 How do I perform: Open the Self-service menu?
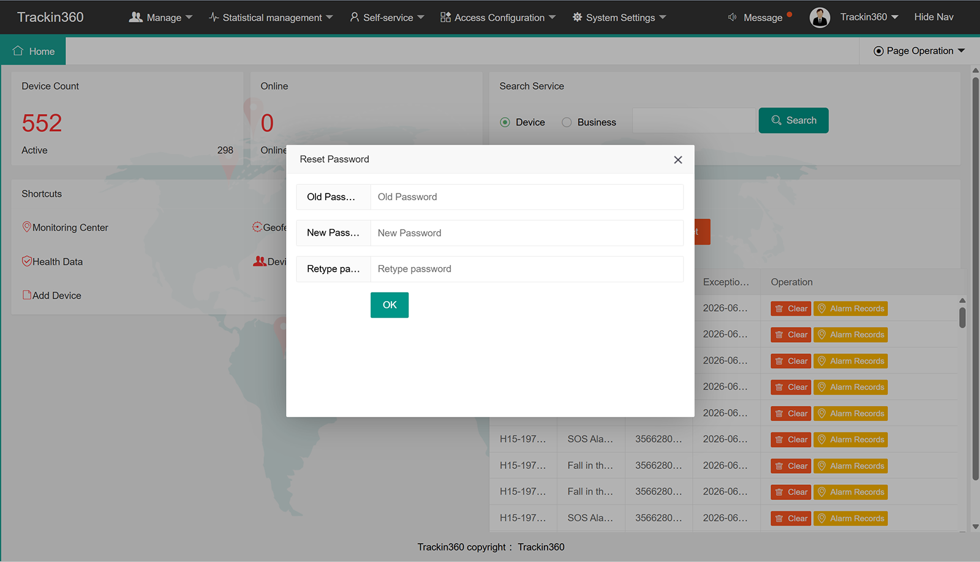[386, 17]
